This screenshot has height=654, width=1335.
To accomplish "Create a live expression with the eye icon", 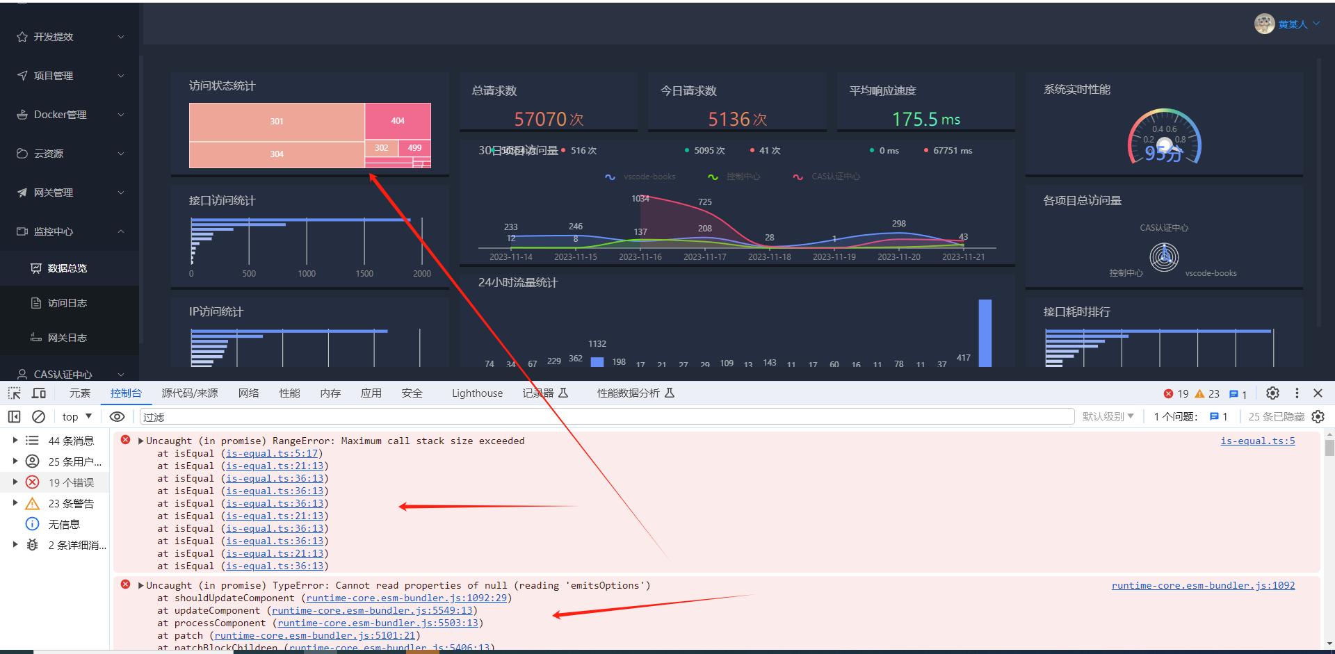I will click(x=117, y=416).
